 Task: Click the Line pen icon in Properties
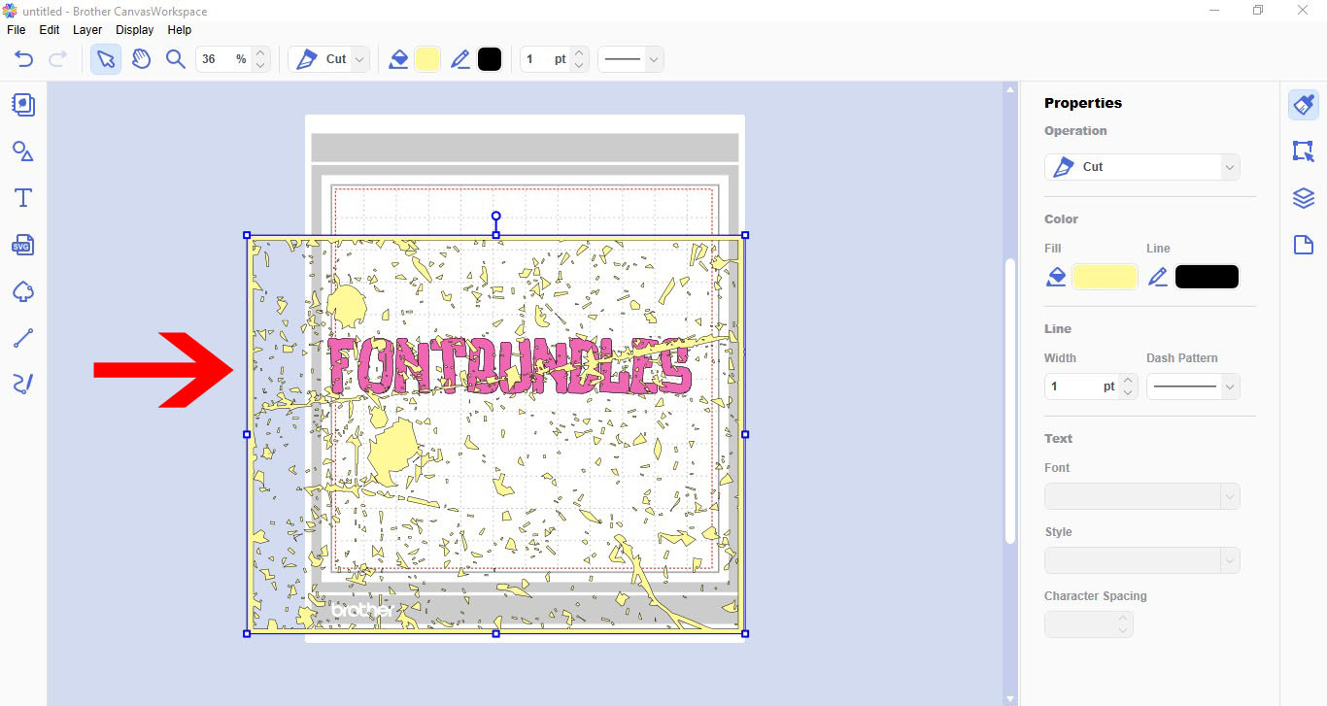point(1157,277)
